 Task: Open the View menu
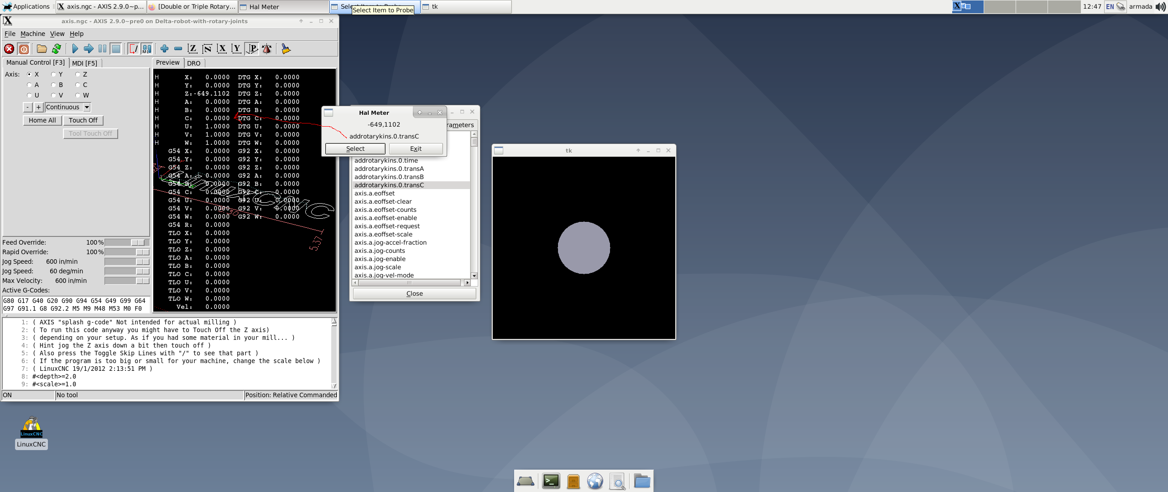coord(57,34)
